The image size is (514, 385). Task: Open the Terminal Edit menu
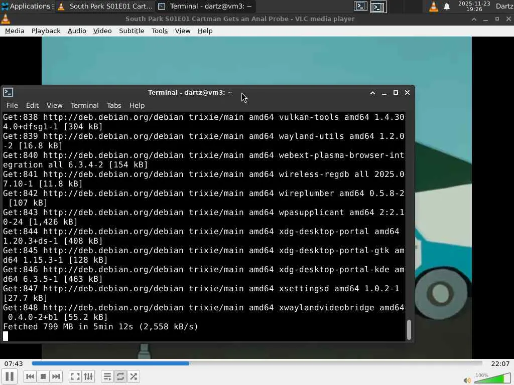pos(32,105)
